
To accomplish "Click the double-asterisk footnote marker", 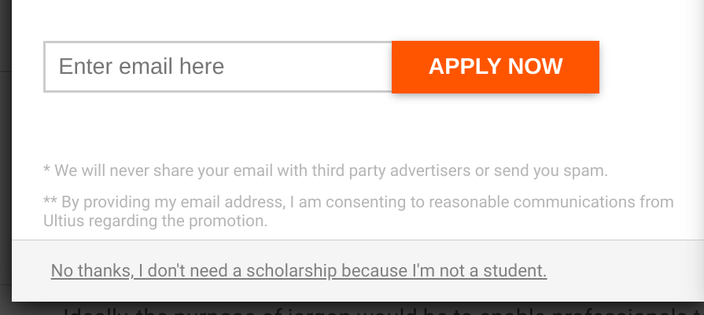I will pyautogui.click(x=50, y=202).
